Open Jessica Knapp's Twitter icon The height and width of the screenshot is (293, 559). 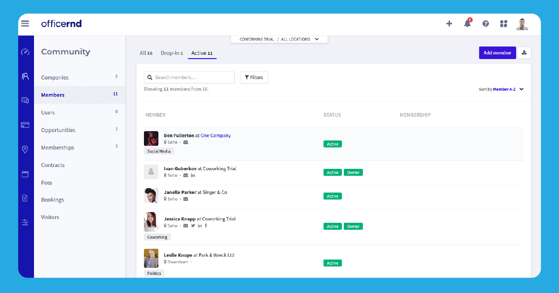click(193, 226)
